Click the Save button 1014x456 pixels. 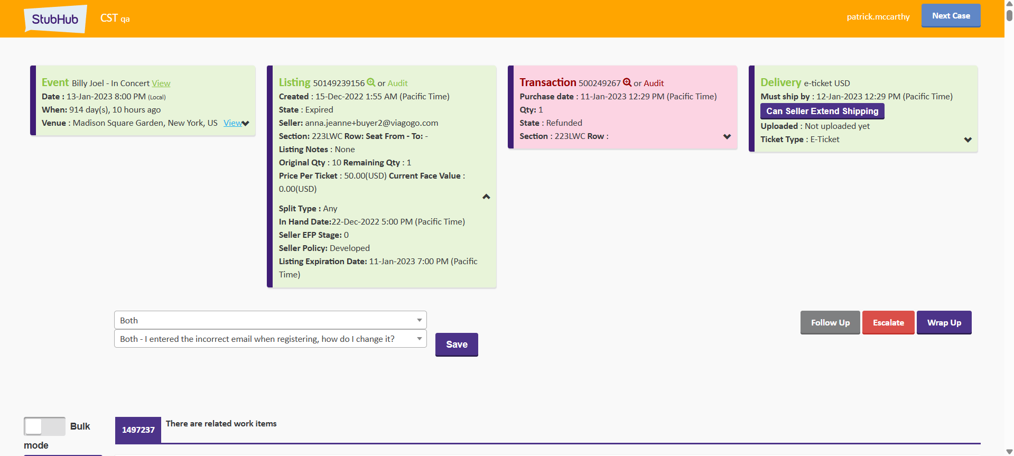click(457, 345)
